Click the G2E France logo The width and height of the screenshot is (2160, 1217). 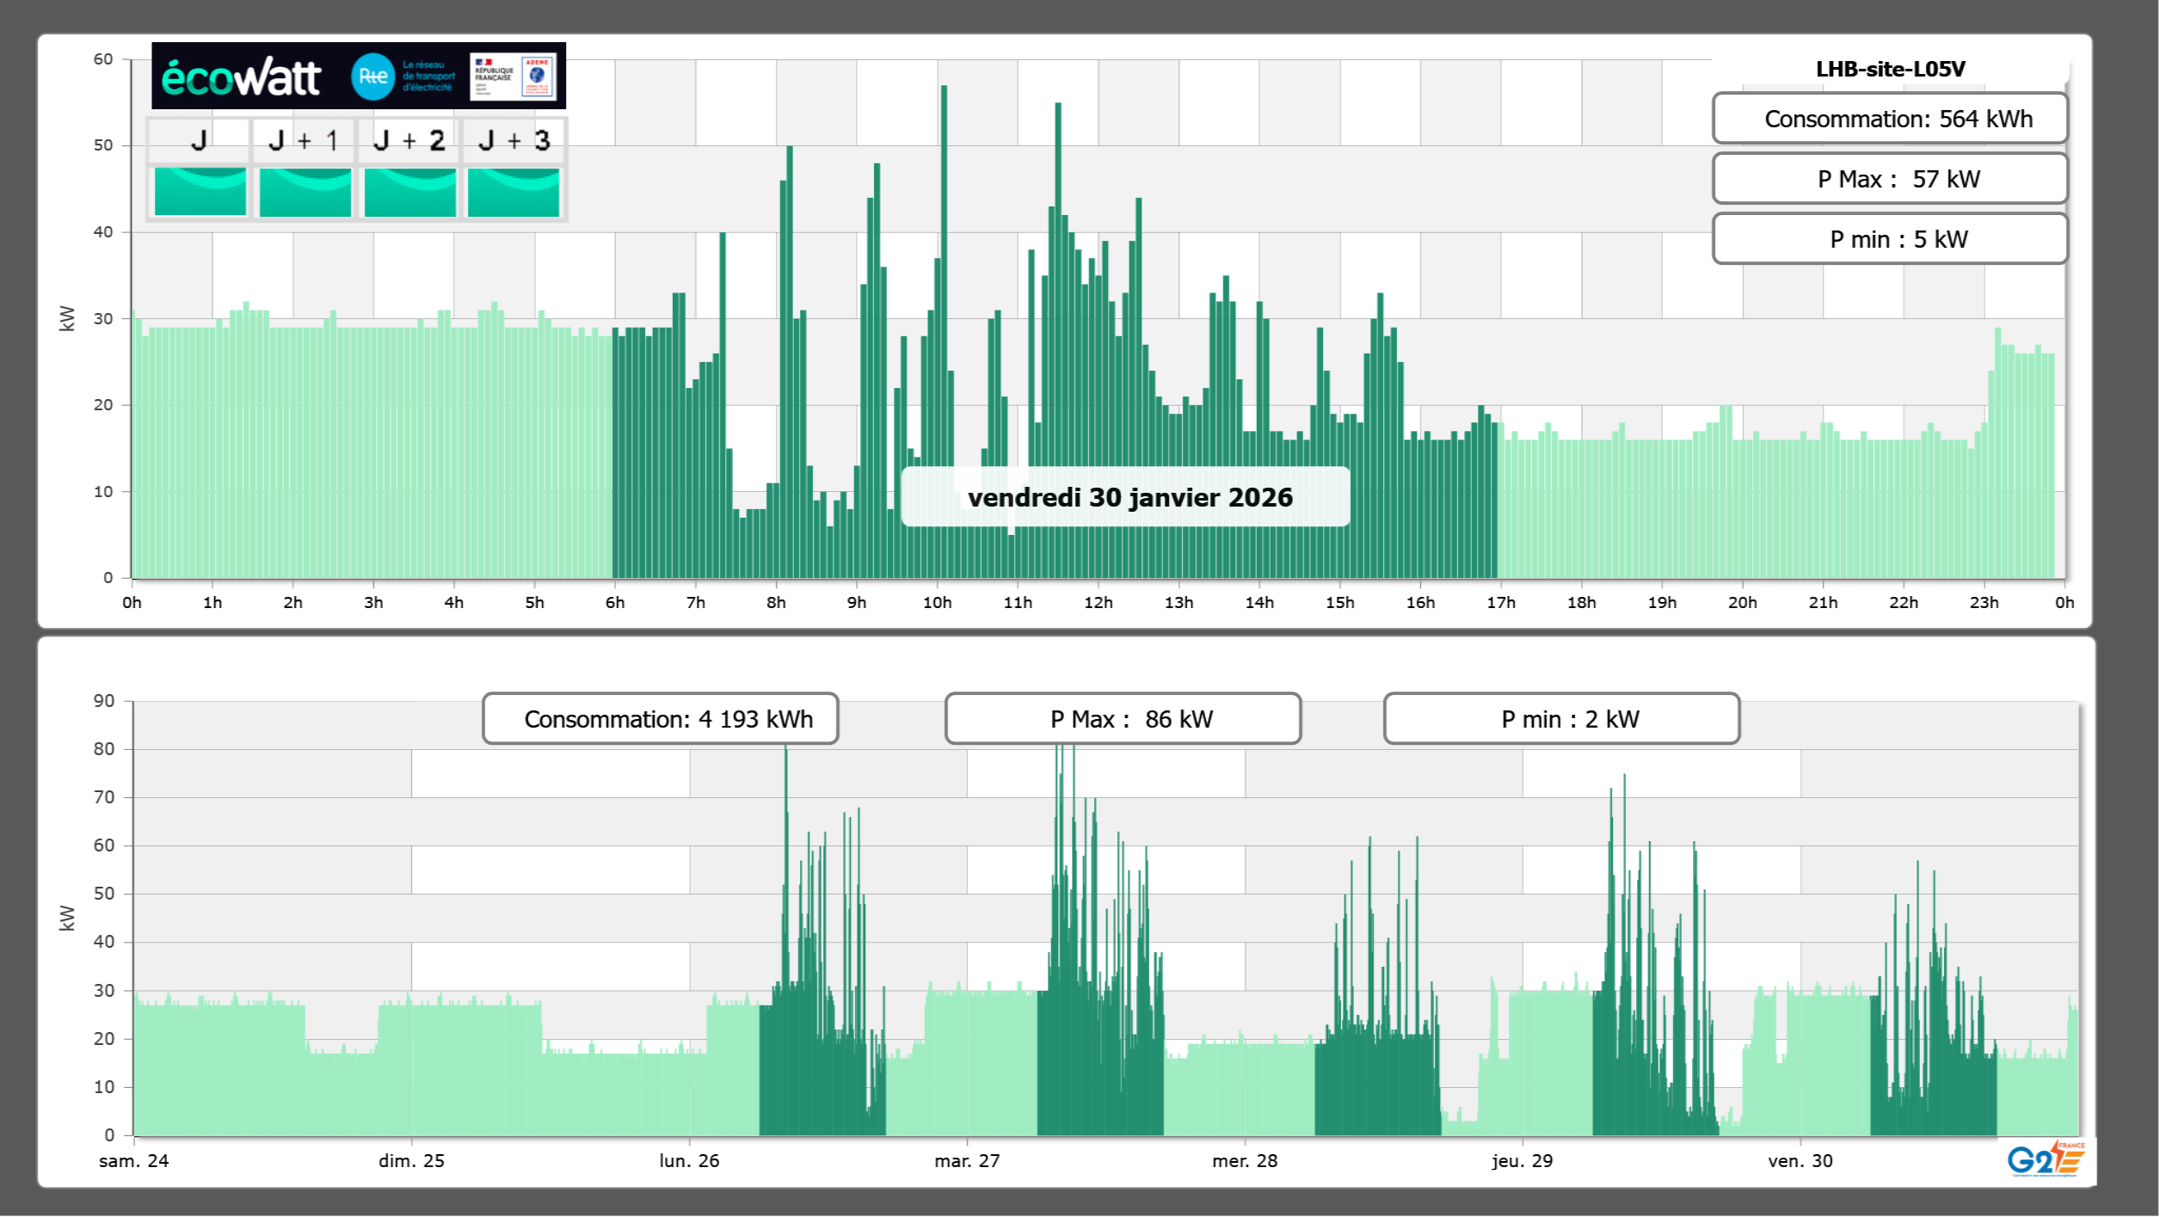tap(2046, 1159)
